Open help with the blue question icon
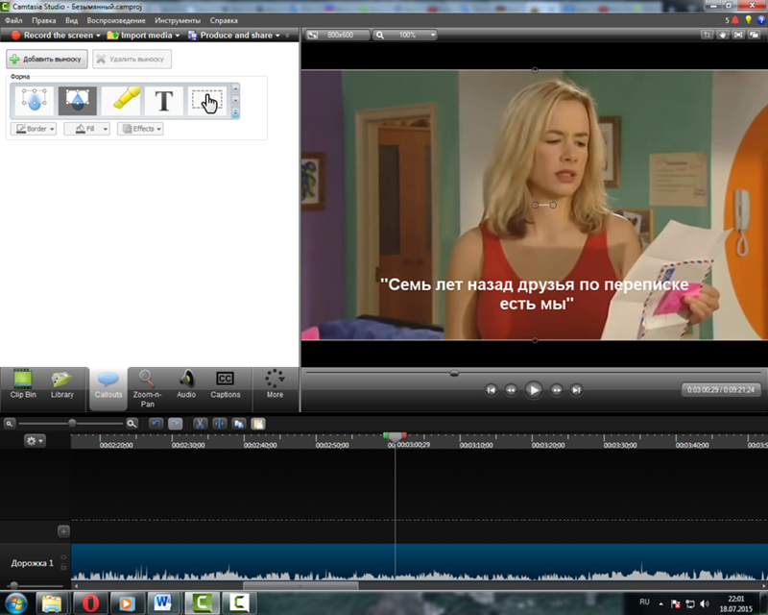Viewport: 768px width, 615px height. [x=761, y=20]
